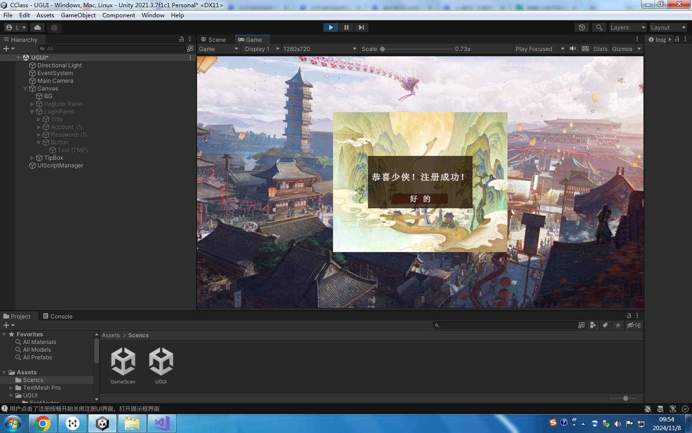Expand the Register Panel object
Image resolution: width=692 pixels, height=433 pixels.
[x=32, y=104]
